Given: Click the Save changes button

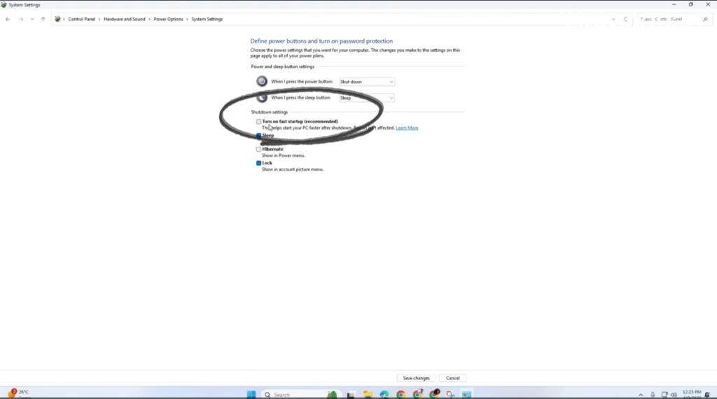Looking at the screenshot, I should (416, 378).
